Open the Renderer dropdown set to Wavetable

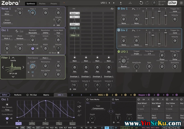pyautogui.click(x=33, y=33)
